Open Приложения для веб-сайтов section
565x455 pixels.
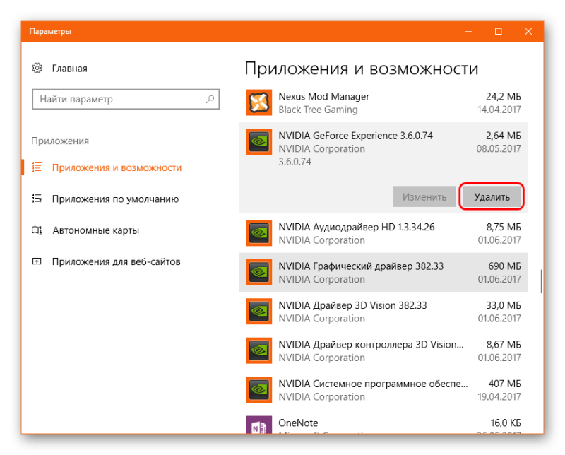pyautogui.click(x=116, y=261)
